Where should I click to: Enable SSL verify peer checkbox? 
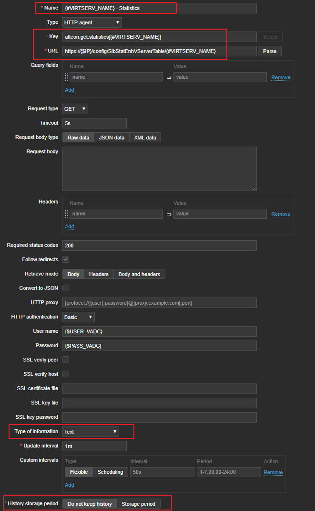coord(66,360)
